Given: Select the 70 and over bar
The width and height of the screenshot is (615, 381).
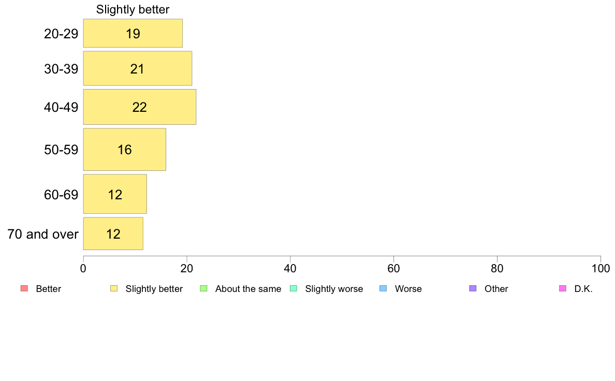Looking at the screenshot, I should pos(113,233).
